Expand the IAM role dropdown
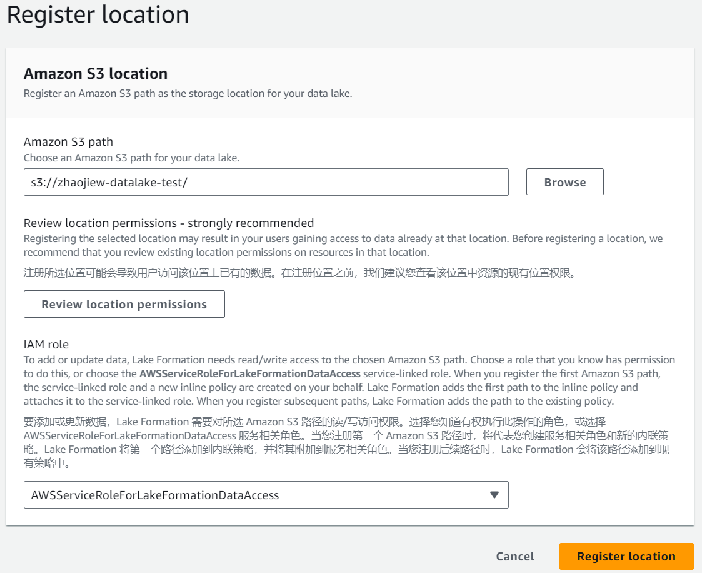 tap(266, 495)
